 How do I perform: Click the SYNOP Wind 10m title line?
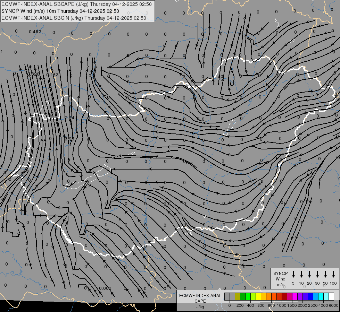click(x=60, y=11)
